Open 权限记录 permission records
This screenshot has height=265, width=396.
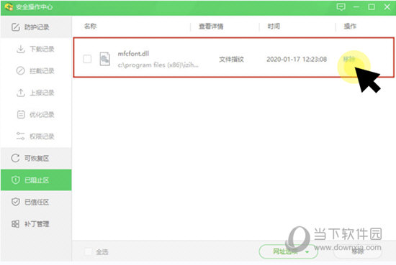click(x=36, y=136)
